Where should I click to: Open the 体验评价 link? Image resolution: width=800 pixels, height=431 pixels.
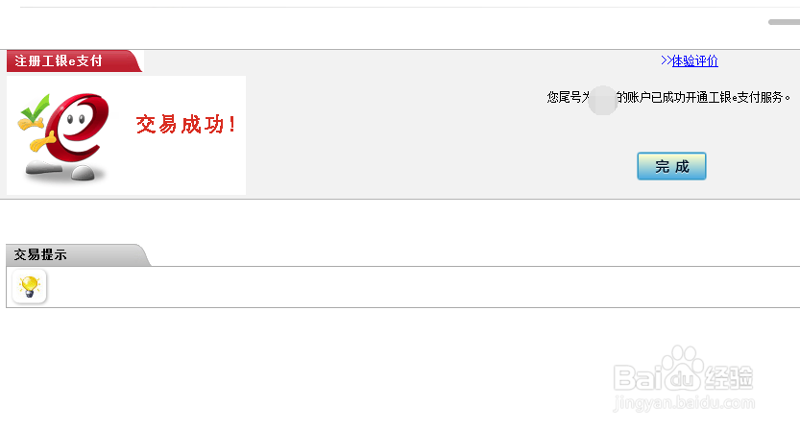coord(694,61)
